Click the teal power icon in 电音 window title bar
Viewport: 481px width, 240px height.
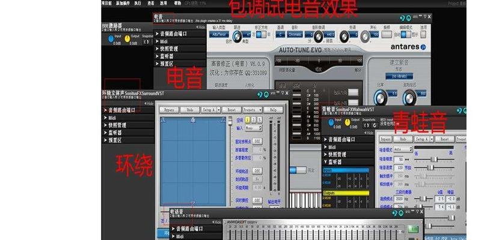click(409, 18)
